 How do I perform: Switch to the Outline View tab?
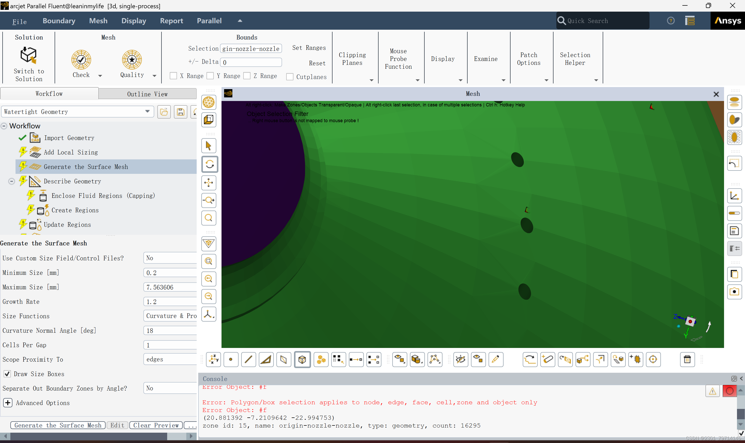click(147, 94)
